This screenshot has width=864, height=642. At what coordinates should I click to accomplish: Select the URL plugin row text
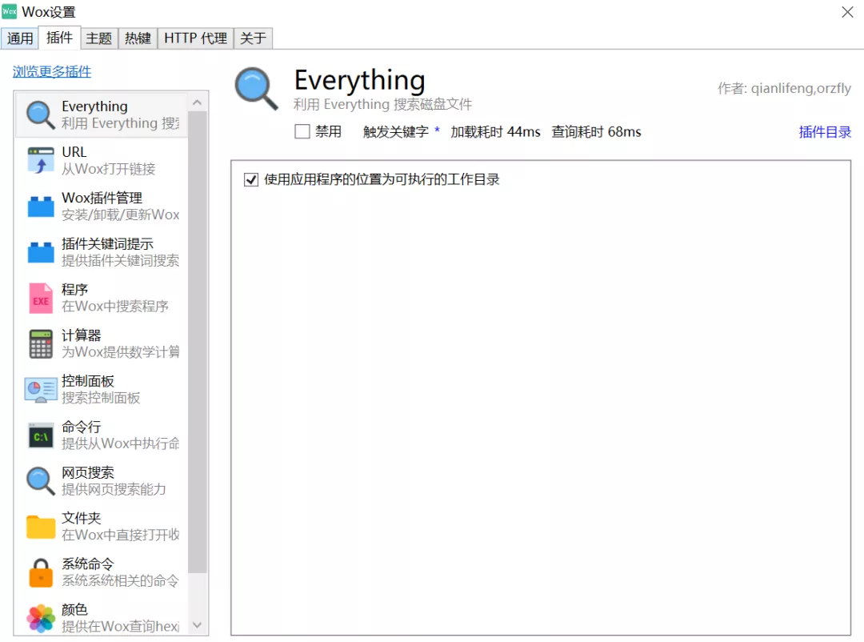[109, 160]
